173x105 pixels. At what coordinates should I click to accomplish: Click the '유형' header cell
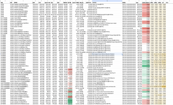pos(5,3)
